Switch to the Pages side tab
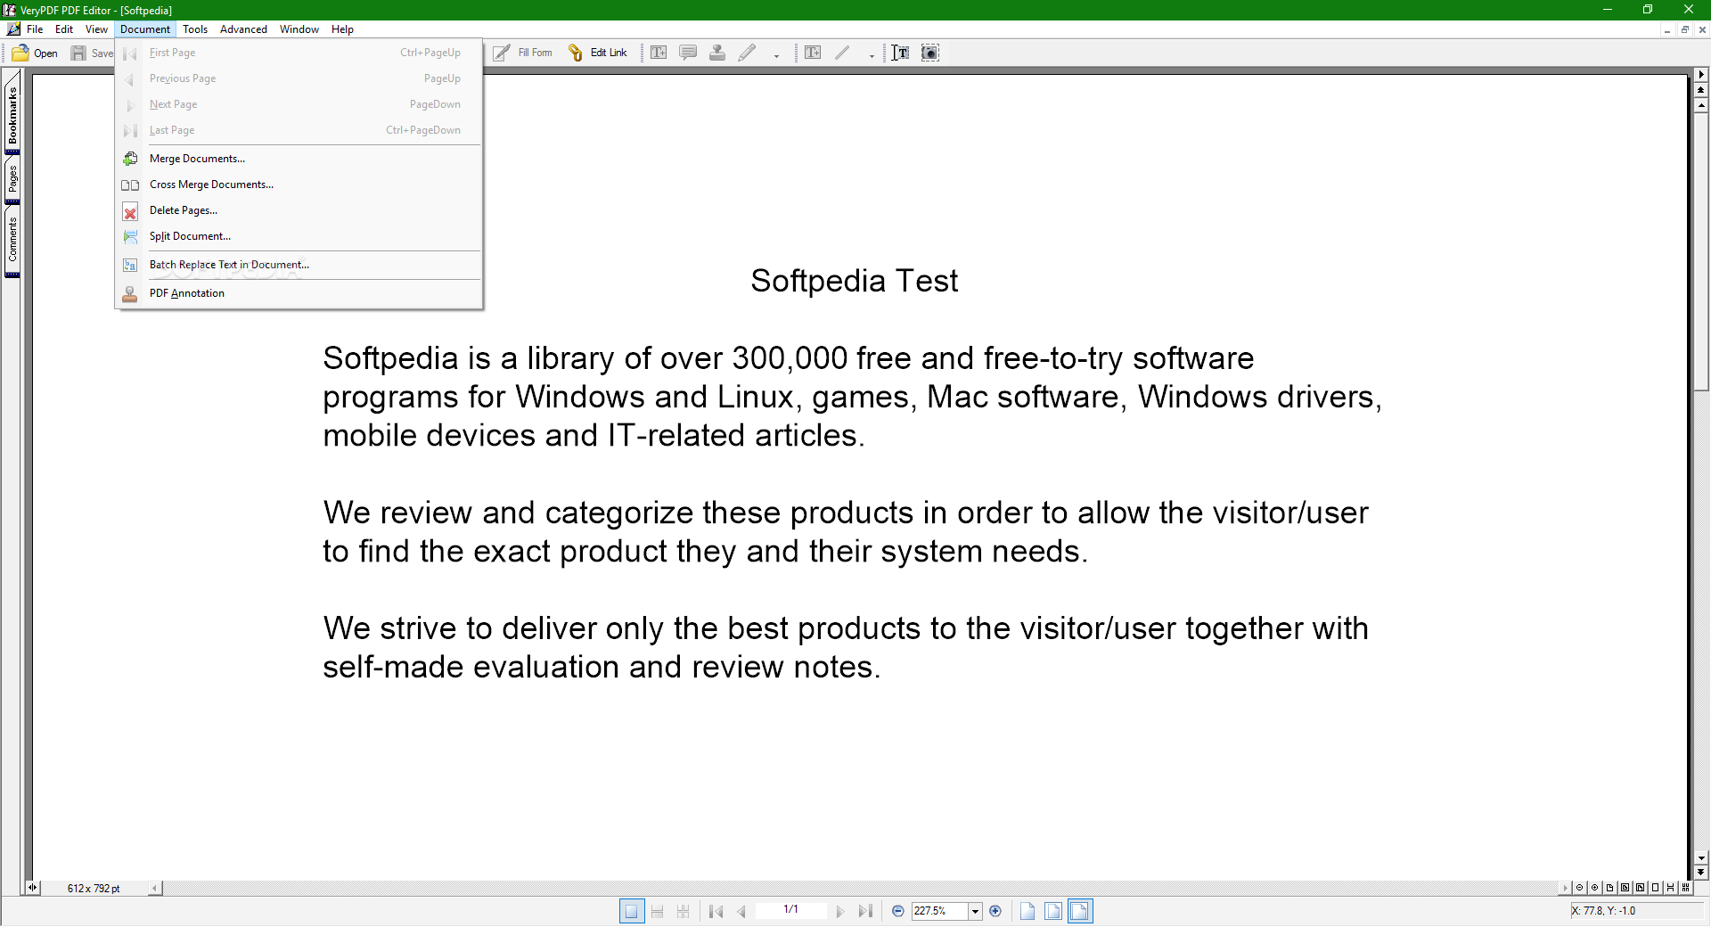 [12, 180]
